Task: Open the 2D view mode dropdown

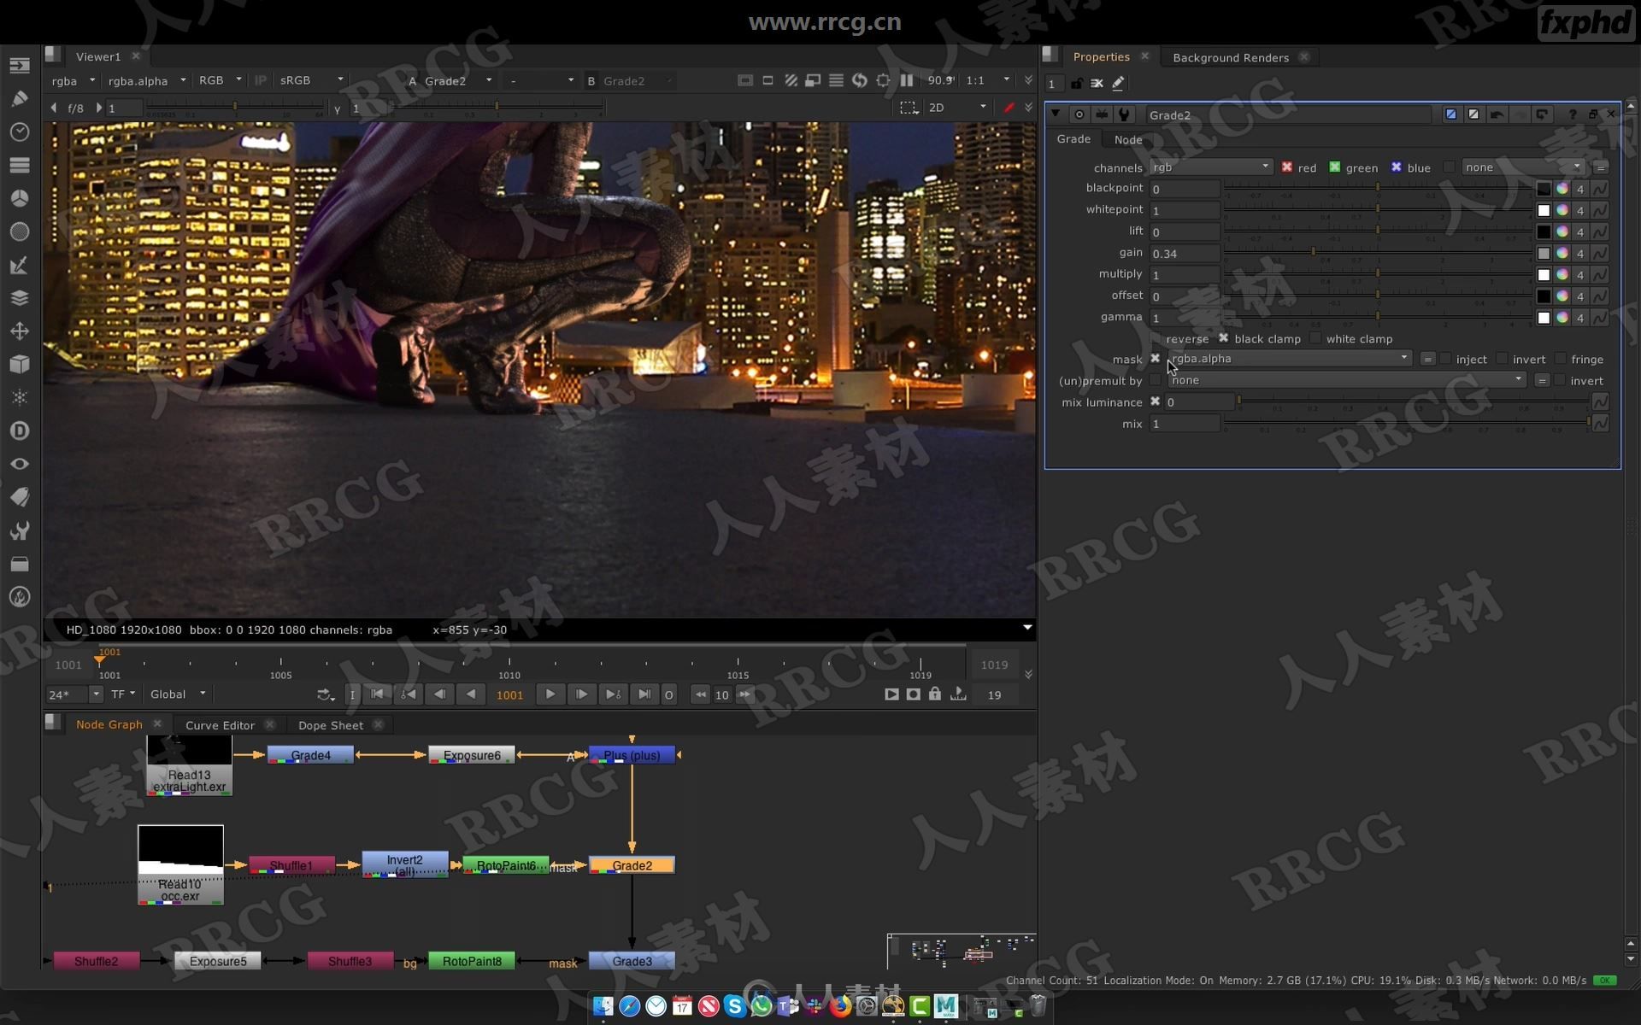Action: pyautogui.click(x=957, y=108)
